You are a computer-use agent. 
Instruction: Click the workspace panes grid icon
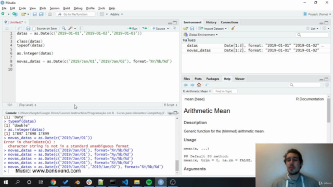pyautogui.click(x=102, y=14)
